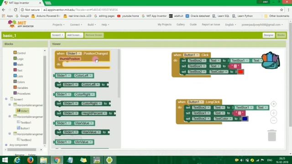Select the Slider1 MinValue getter block
292x164 pixels.
[74, 142]
